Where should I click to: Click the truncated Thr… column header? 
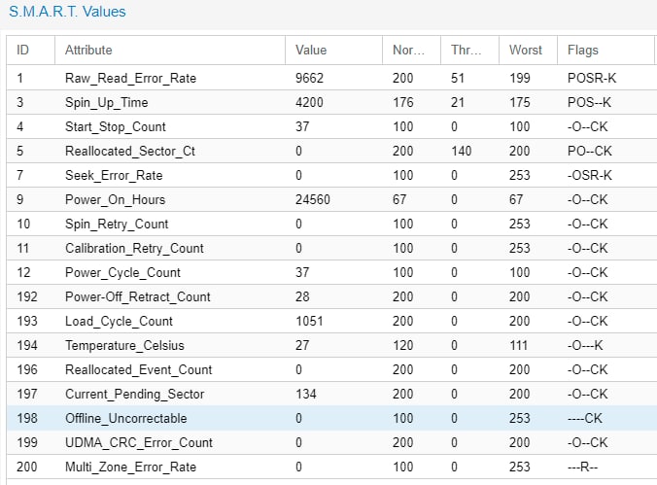(469, 50)
